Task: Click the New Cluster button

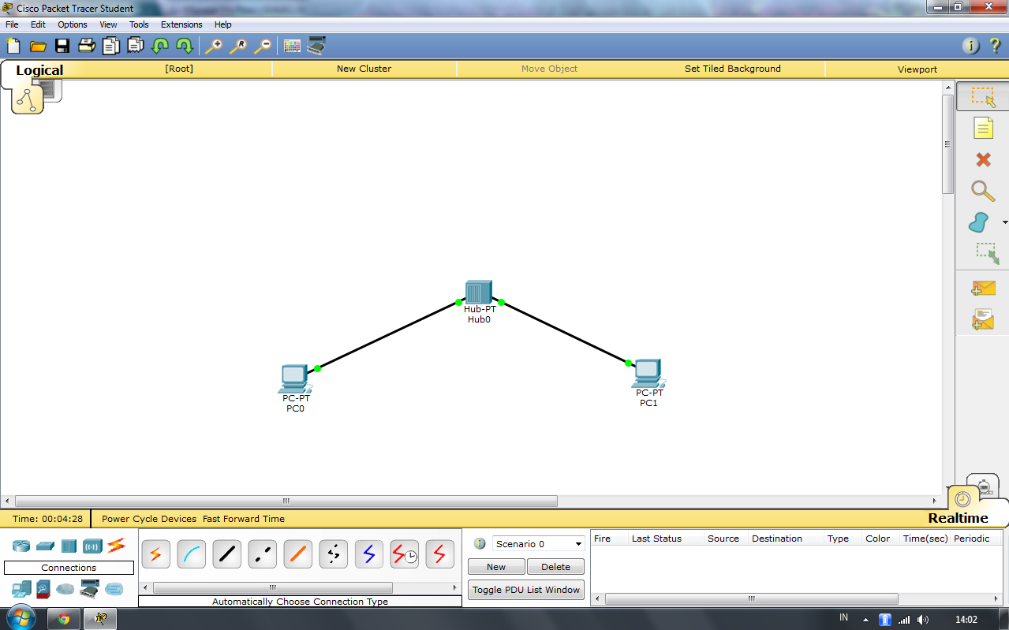Action: coord(364,69)
